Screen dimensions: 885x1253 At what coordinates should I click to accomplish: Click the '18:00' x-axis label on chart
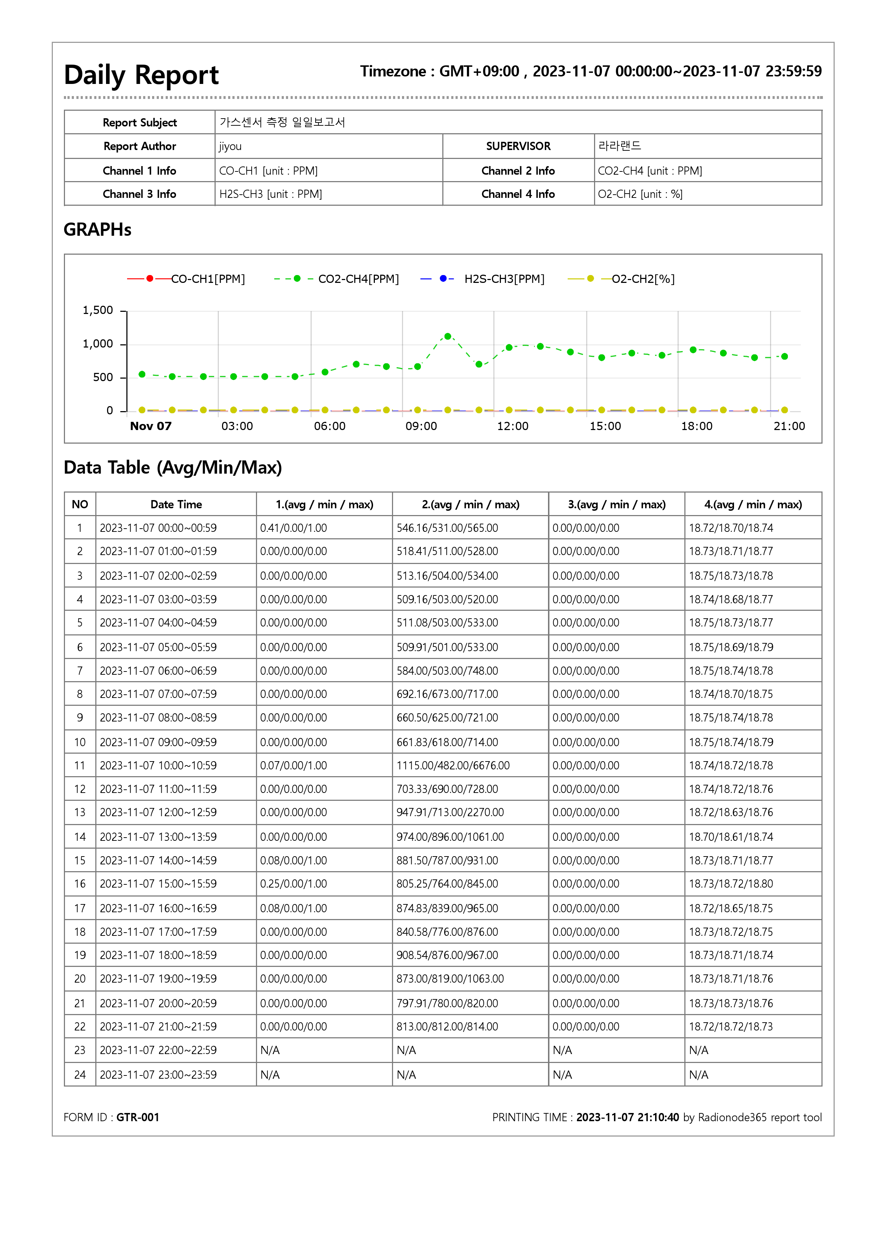697,426
